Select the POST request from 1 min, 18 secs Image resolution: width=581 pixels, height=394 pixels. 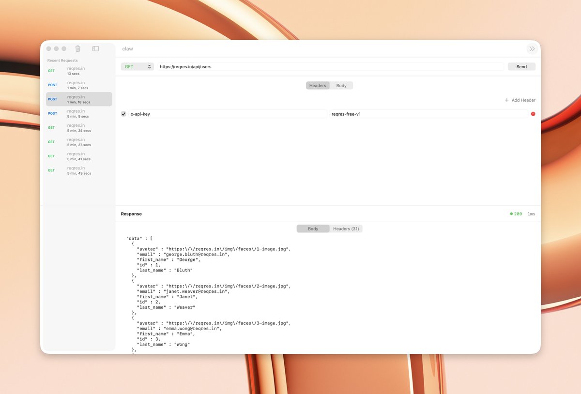tap(79, 99)
